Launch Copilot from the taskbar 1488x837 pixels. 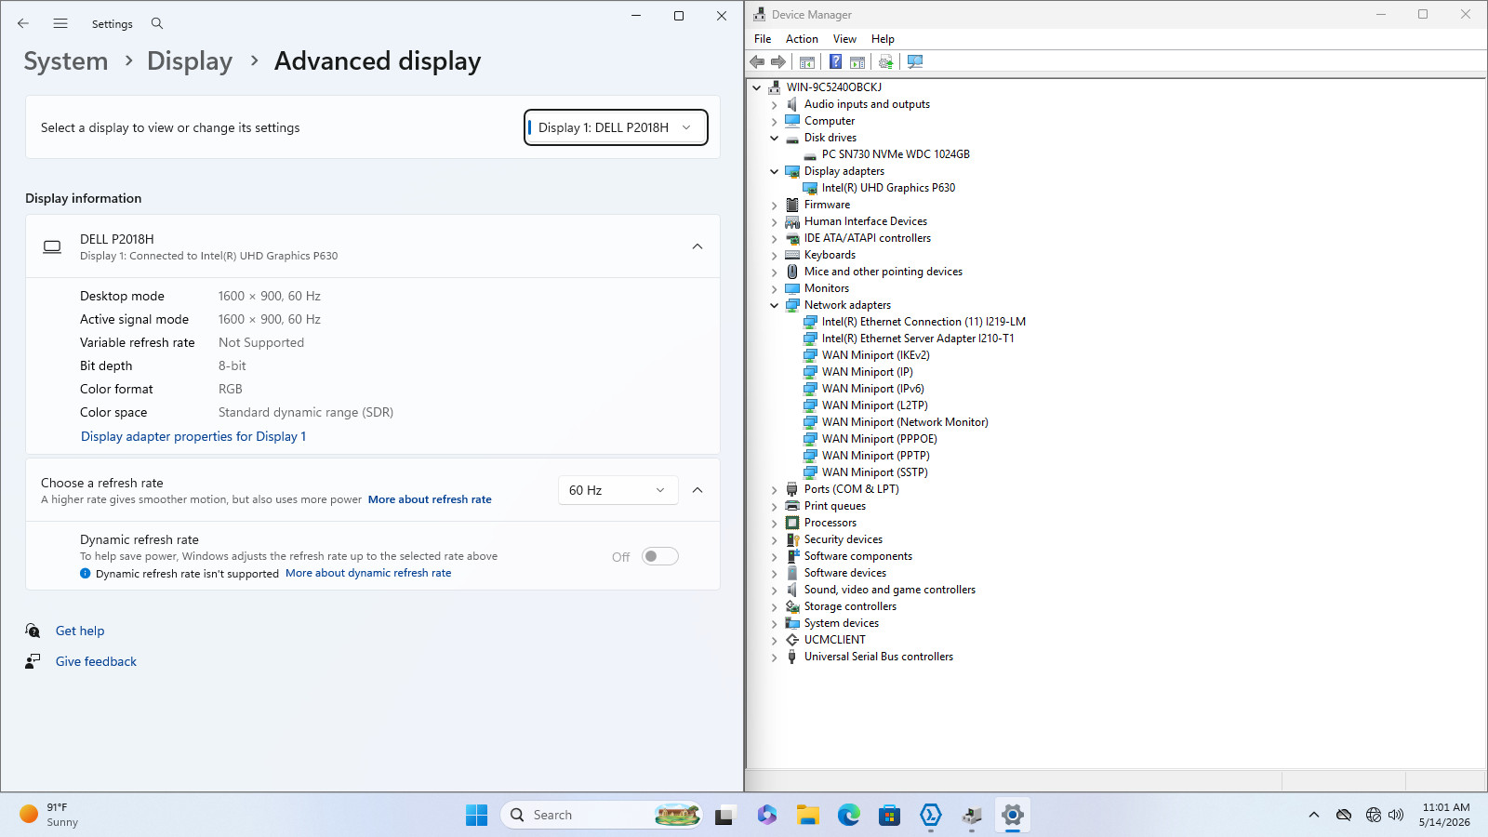pos(766,815)
